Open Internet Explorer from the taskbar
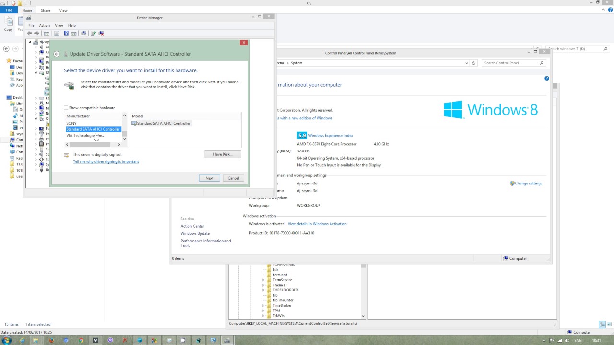This screenshot has width=614, height=345. (x=22, y=340)
